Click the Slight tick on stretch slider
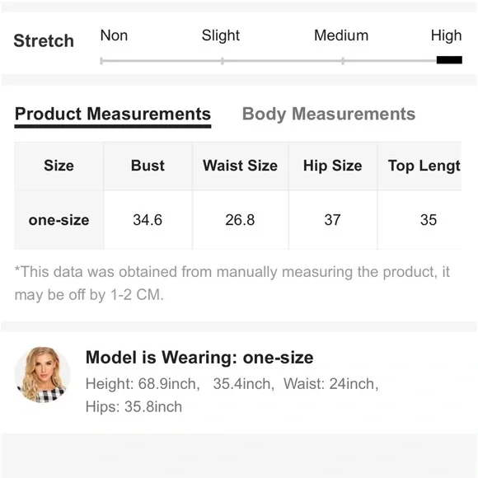This screenshot has width=478, height=478. click(223, 61)
